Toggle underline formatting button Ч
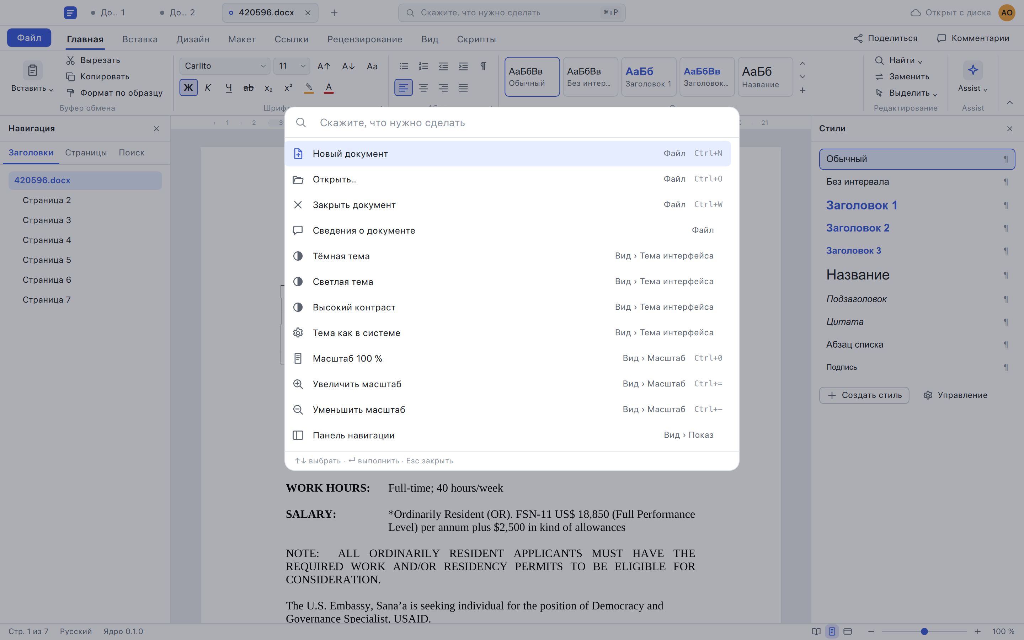 (x=229, y=87)
